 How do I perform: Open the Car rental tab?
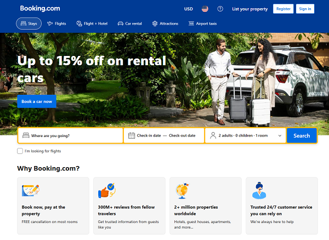click(129, 24)
